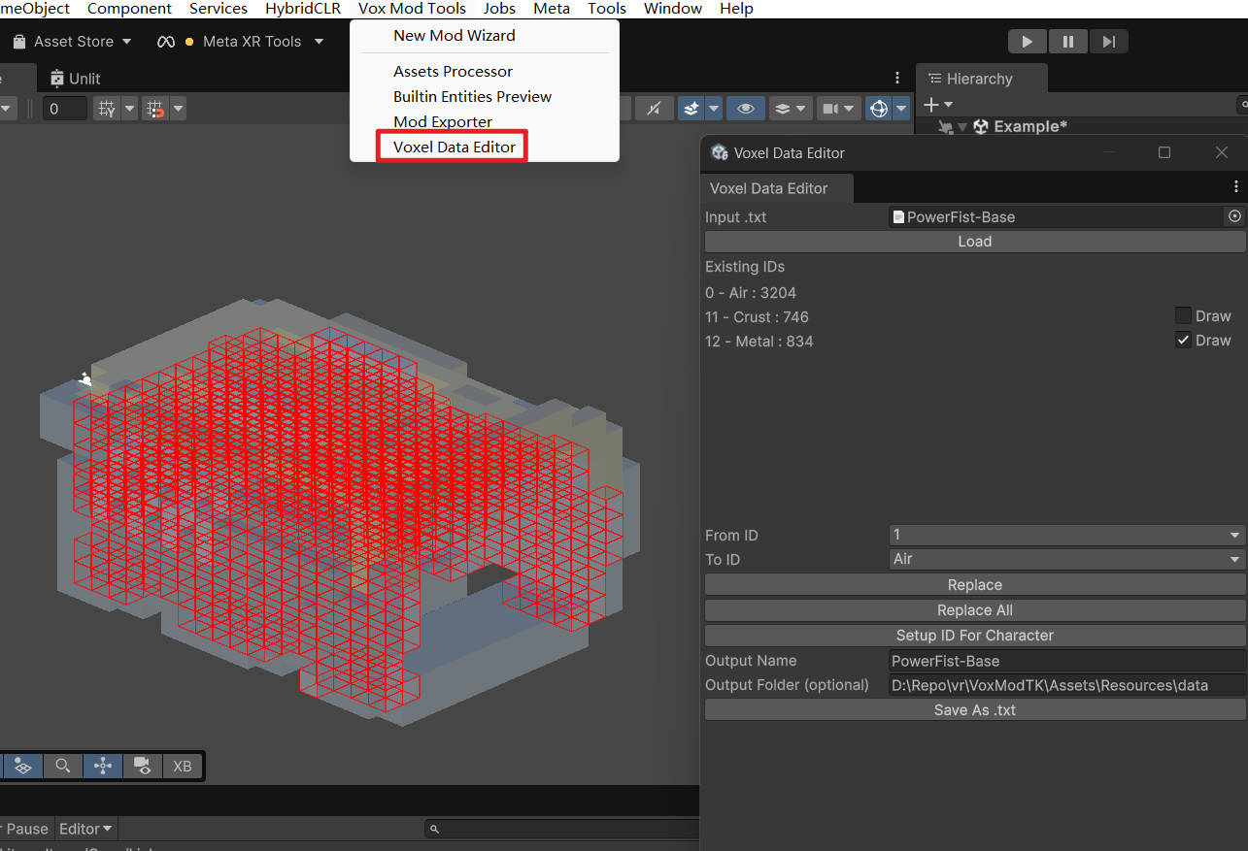Click the Replace All button
This screenshot has height=851, width=1248.
[974, 609]
